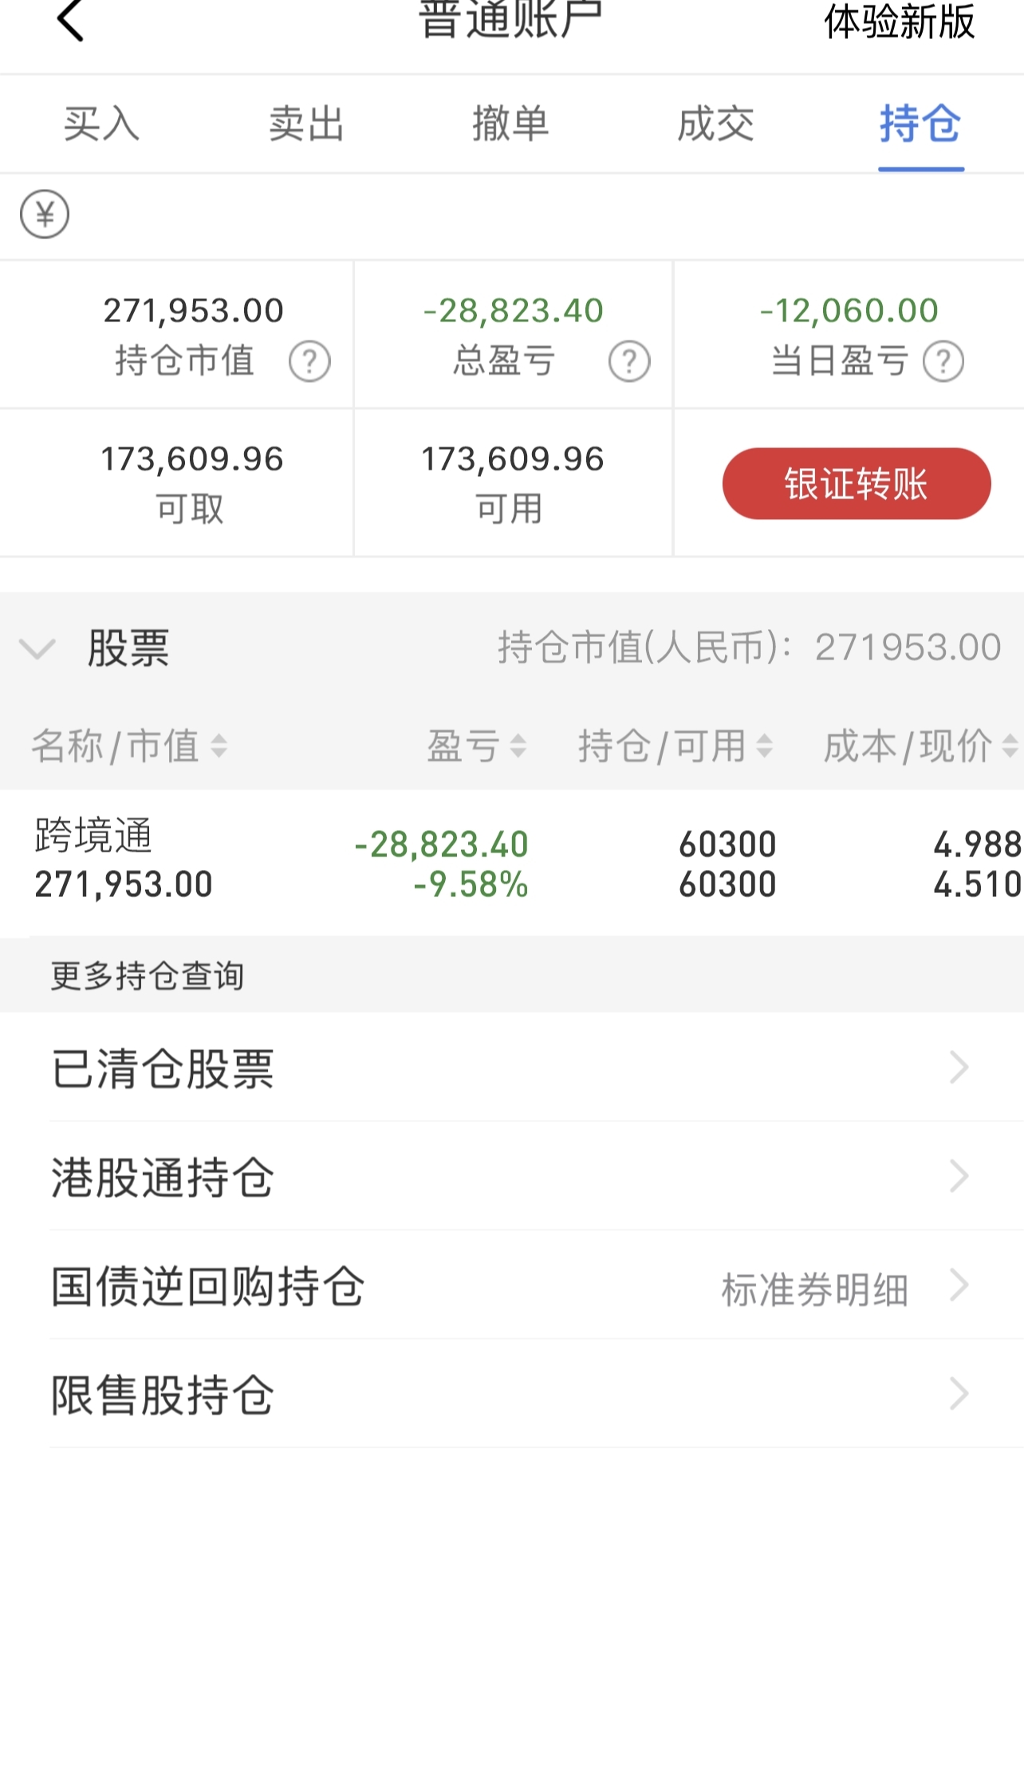Switch to the 买入 tab

pyautogui.click(x=101, y=124)
